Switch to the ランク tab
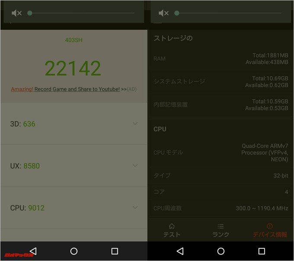The height and width of the screenshot is (261, 294). [220, 230]
